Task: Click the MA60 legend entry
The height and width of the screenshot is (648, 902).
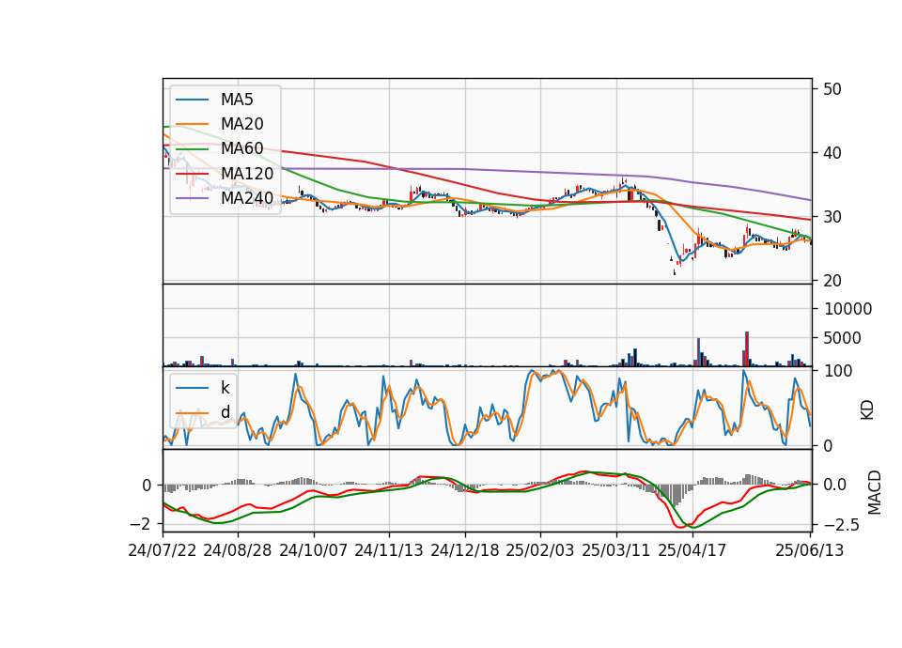Action: [x=219, y=148]
